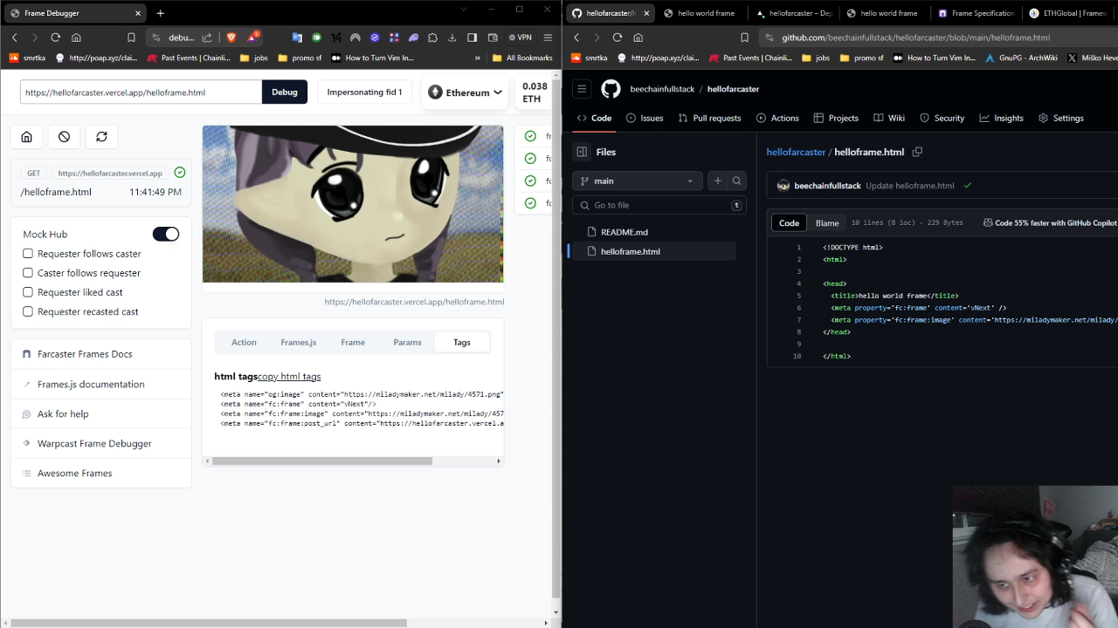1118x628 pixels.
Task: Open GitHub repository Settings tab
Action: (x=1060, y=118)
